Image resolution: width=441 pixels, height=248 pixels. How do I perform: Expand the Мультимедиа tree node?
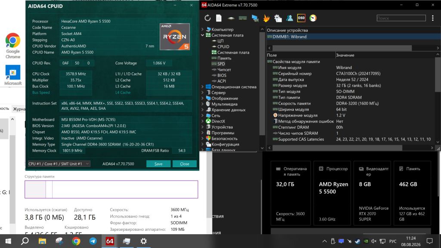point(202,104)
